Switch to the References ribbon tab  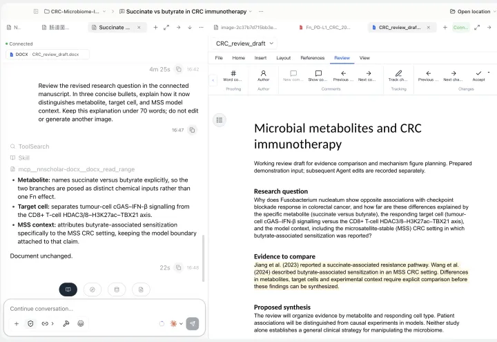(312, 58)
